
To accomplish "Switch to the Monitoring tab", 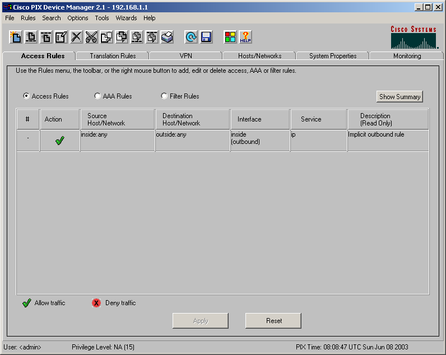I will coord(407,56).
